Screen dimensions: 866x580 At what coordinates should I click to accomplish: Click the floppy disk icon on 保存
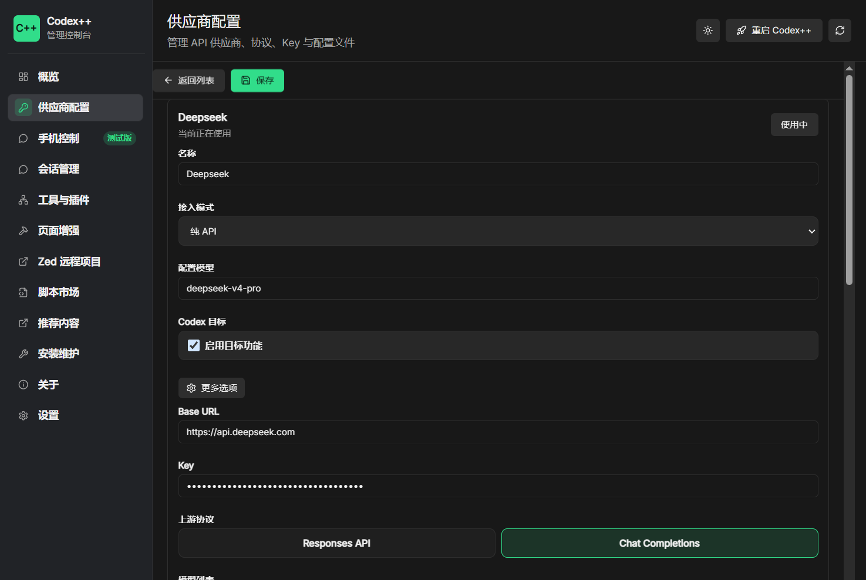click(x=246, y=80)
